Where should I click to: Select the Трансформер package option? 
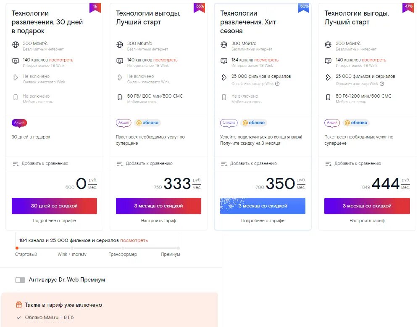tap(123, 254)
